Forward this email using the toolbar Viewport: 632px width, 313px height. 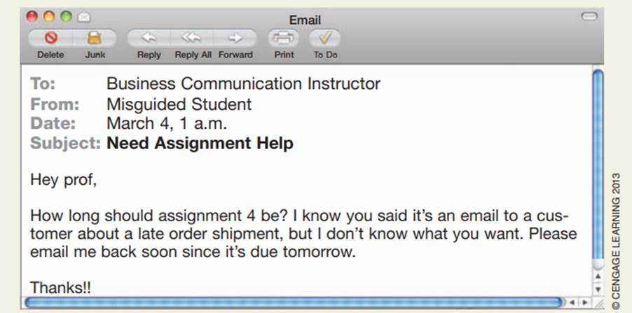click(235, 38)
